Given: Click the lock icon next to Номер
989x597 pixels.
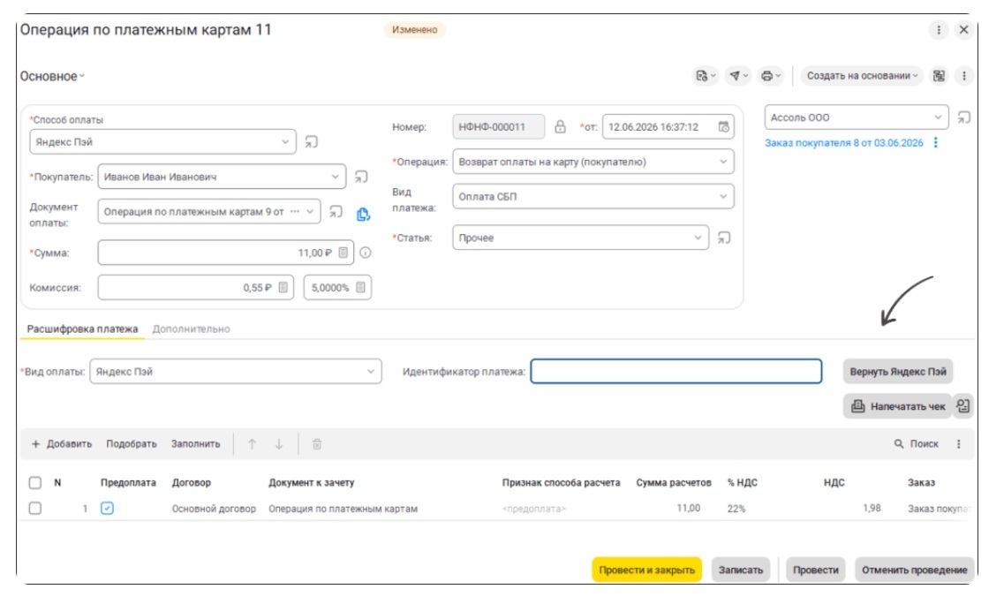Looking at the screenshot, I should click(560, 127).
